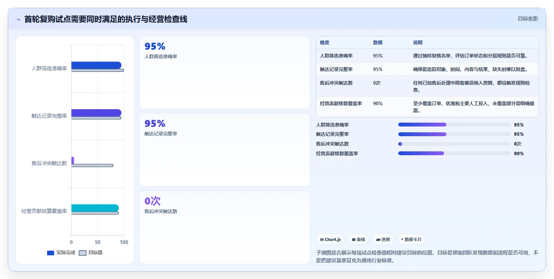Click the 0次 value in the table

pos(376,83)
